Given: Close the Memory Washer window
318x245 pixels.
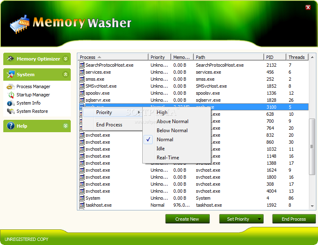Looking at the screenshot, I should tap(308, 7).
